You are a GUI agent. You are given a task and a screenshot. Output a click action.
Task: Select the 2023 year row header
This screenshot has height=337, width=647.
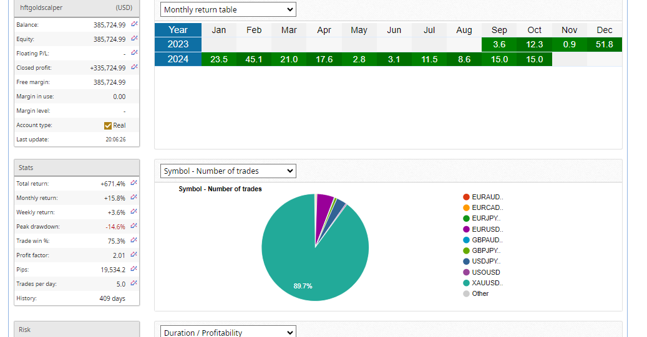coord(178,44)
